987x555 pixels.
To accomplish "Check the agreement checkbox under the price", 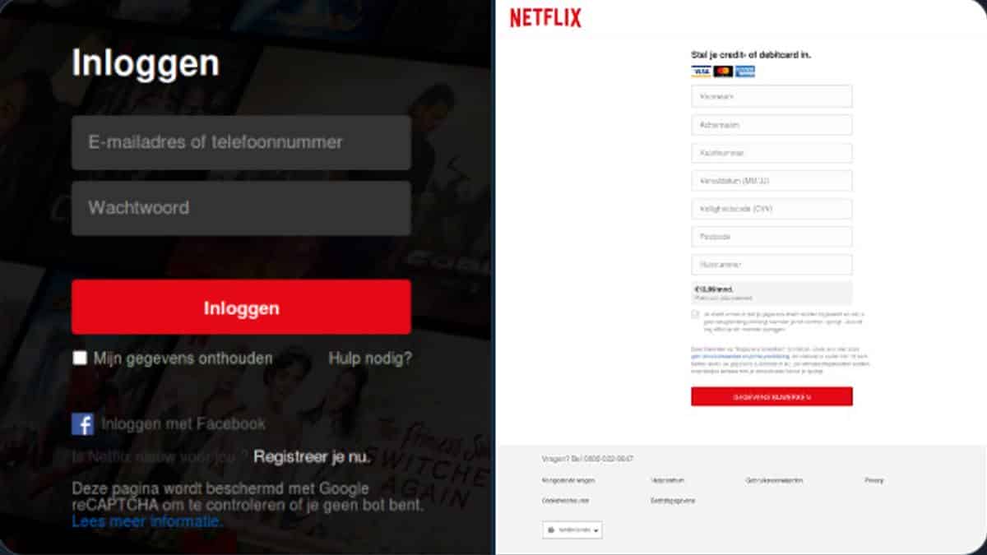I will [695, 314].
